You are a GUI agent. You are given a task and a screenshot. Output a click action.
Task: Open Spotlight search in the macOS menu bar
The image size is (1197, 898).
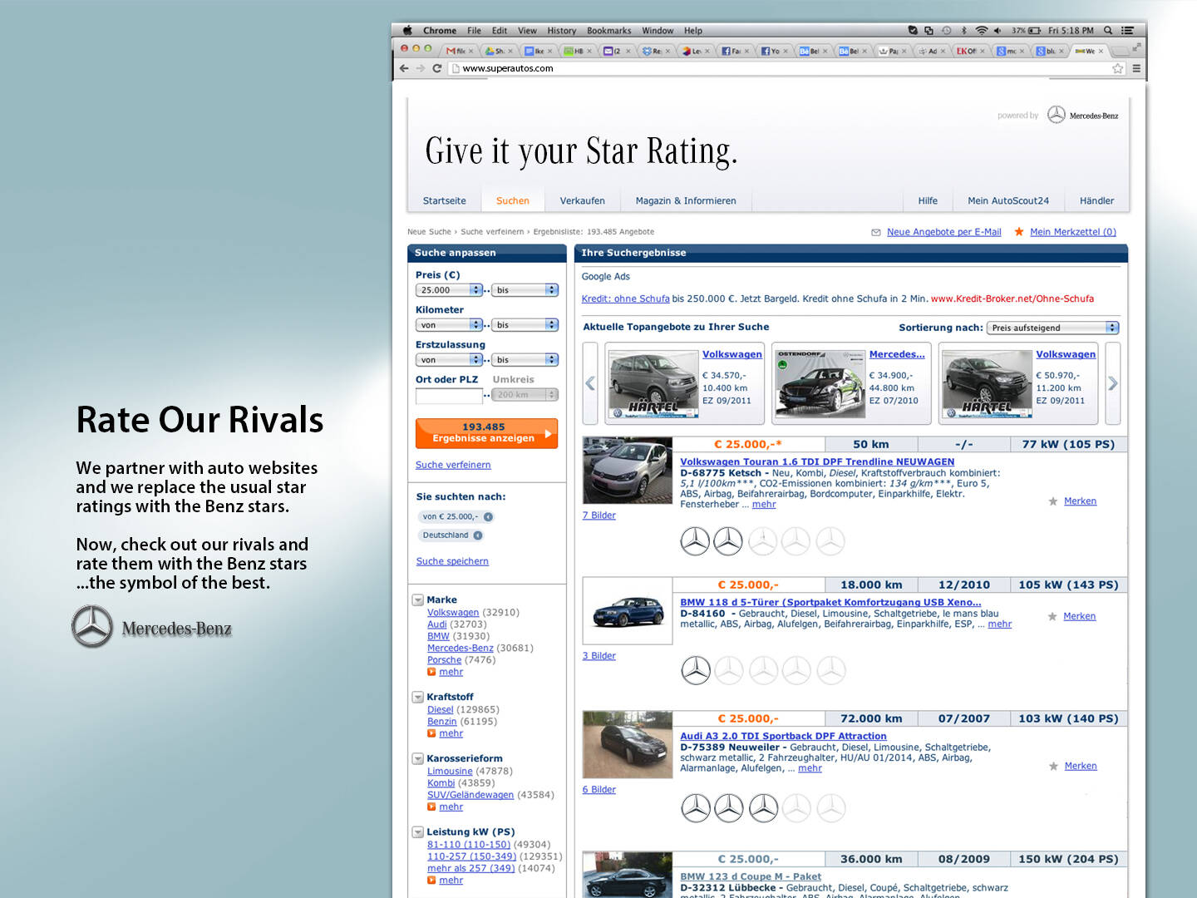[x=1108, y=31]
